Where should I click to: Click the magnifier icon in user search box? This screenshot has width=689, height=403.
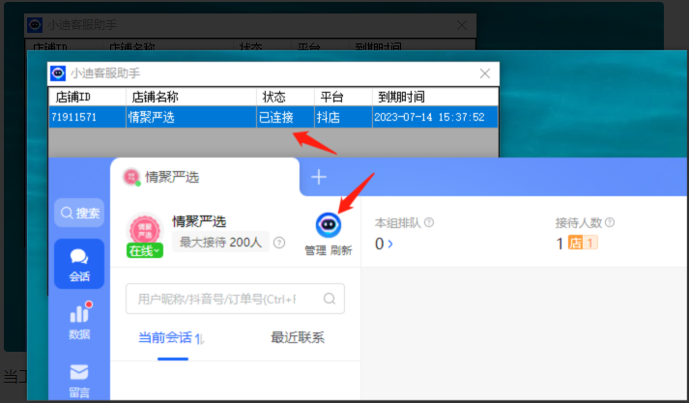click(x=330, y=299)
